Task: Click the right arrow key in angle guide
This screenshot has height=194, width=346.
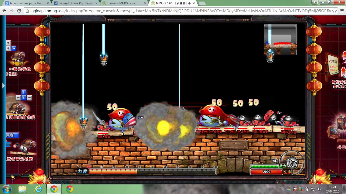Action: coord(29,98)
